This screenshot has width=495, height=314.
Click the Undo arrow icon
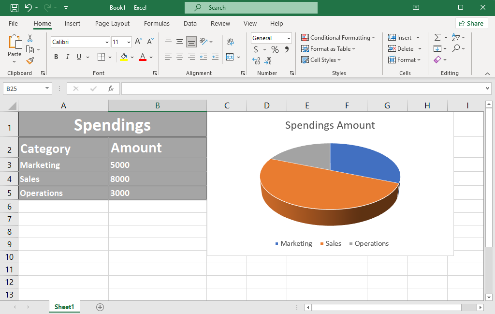coord(29,8)
